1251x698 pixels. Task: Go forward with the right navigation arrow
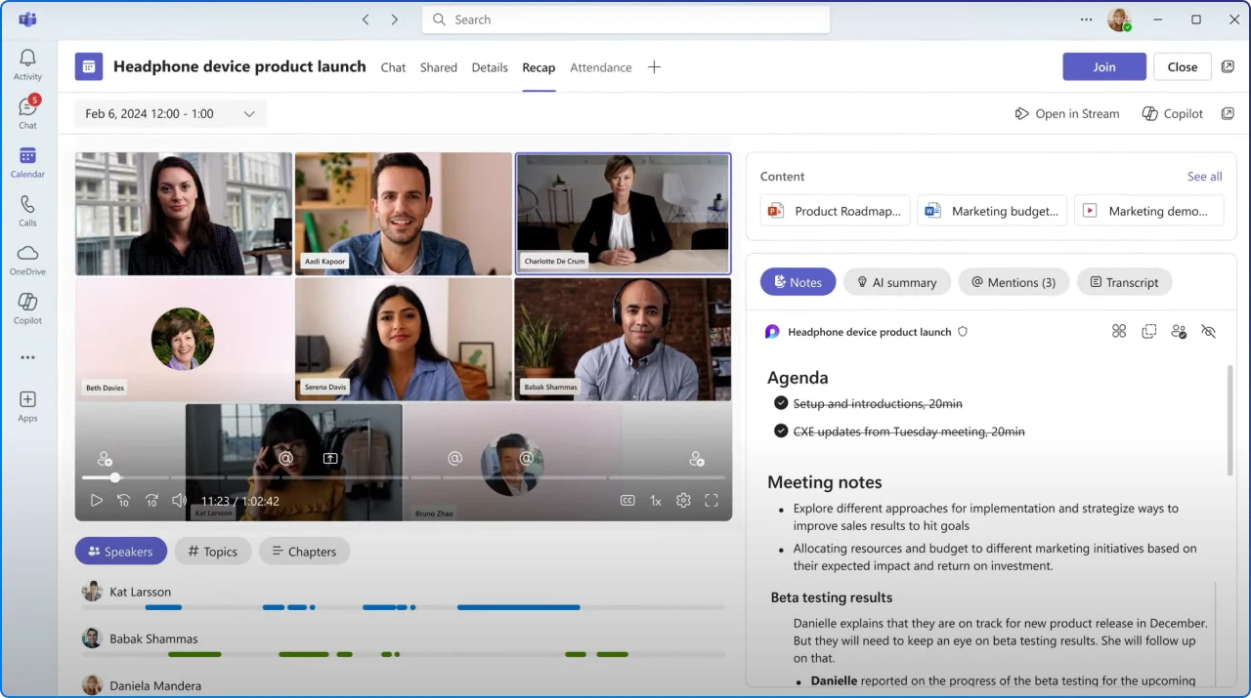395,20
